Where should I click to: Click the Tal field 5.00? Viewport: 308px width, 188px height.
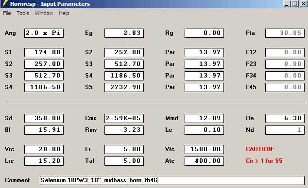click(124, 161)
